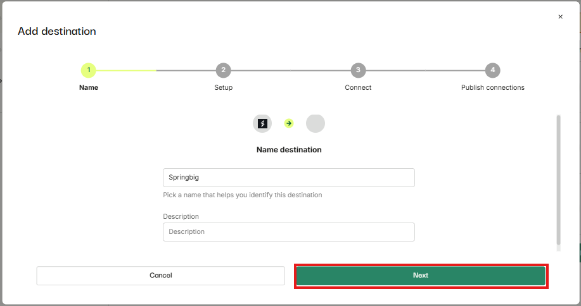Click the step 3 numbered circle
The width and height of the screenshot is (581, 306).
358,70
